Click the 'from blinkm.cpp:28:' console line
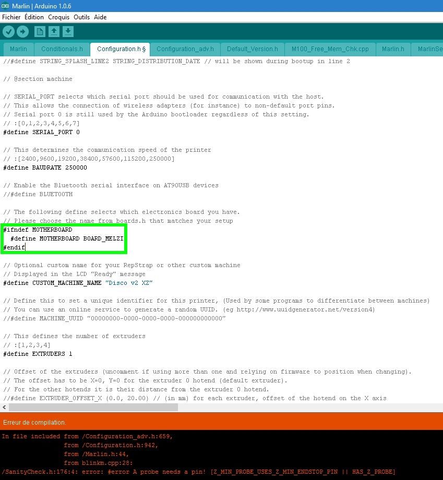Screen dimensions: 443x480 click(98, 463)
